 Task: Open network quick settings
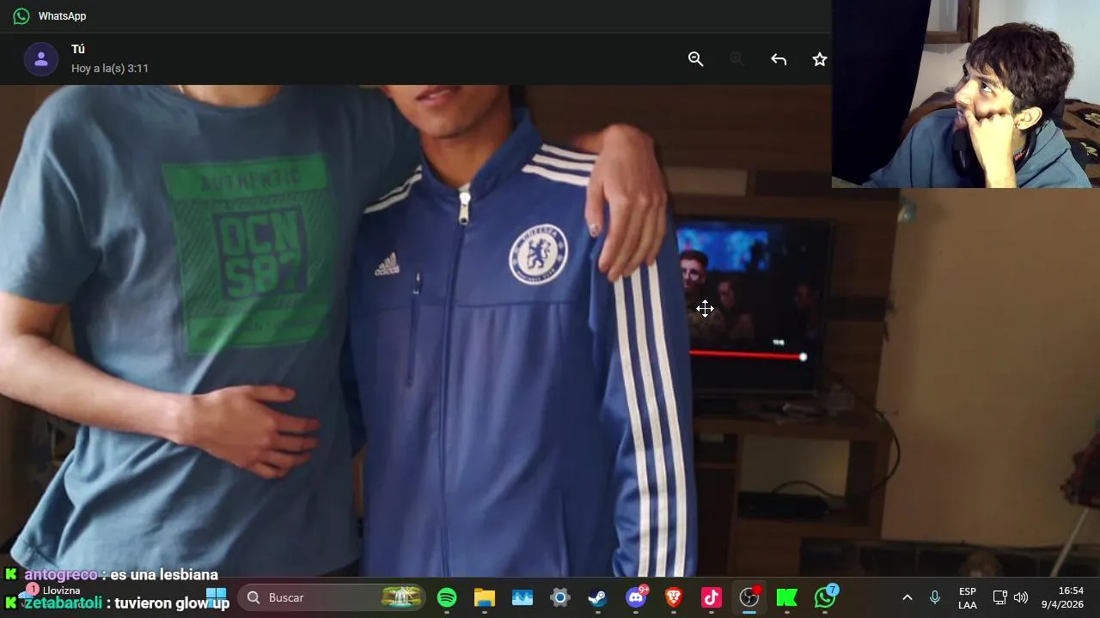pos(1000,597)
